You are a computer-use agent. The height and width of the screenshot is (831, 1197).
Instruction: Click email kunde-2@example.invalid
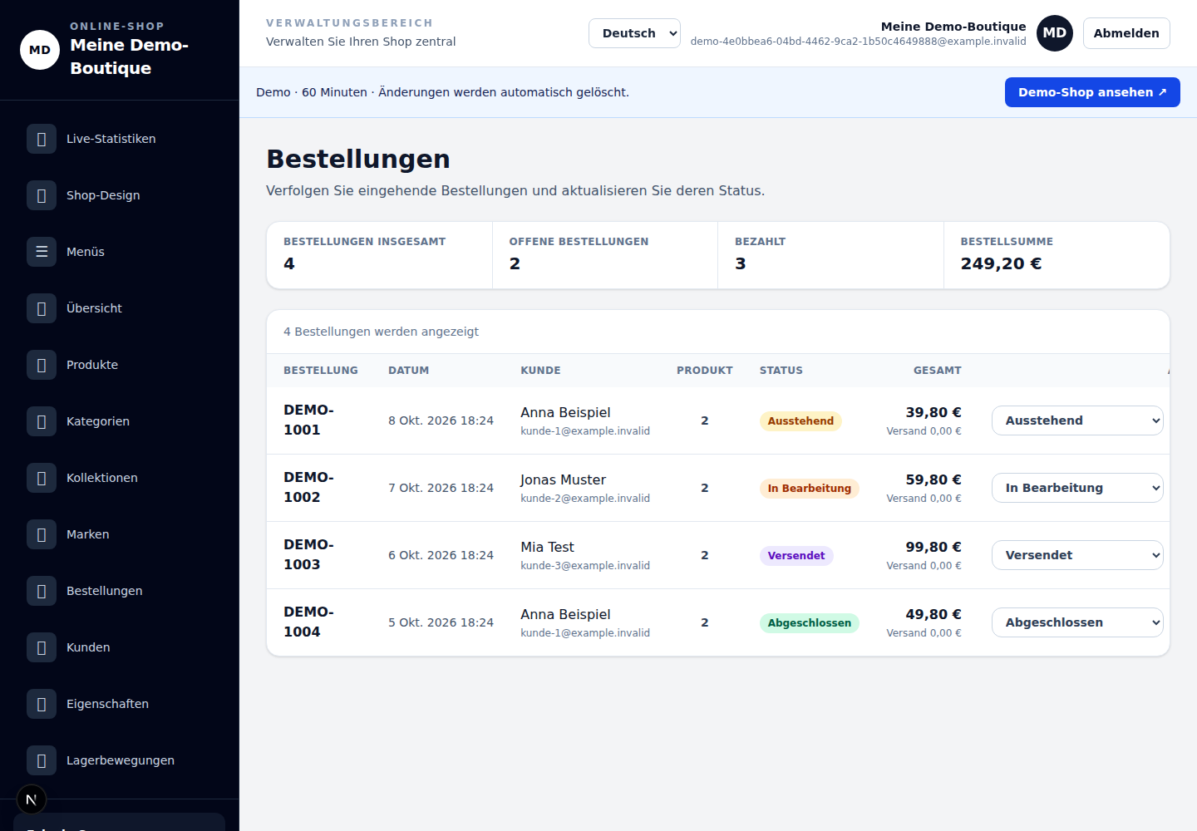pos(585,499)
